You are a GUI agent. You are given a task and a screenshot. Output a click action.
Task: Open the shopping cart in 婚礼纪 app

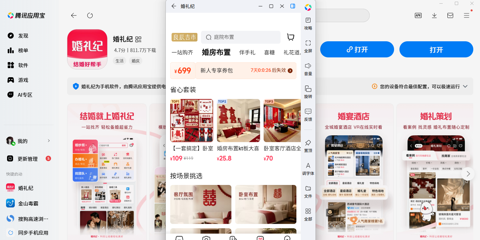(x=291, y=37)
